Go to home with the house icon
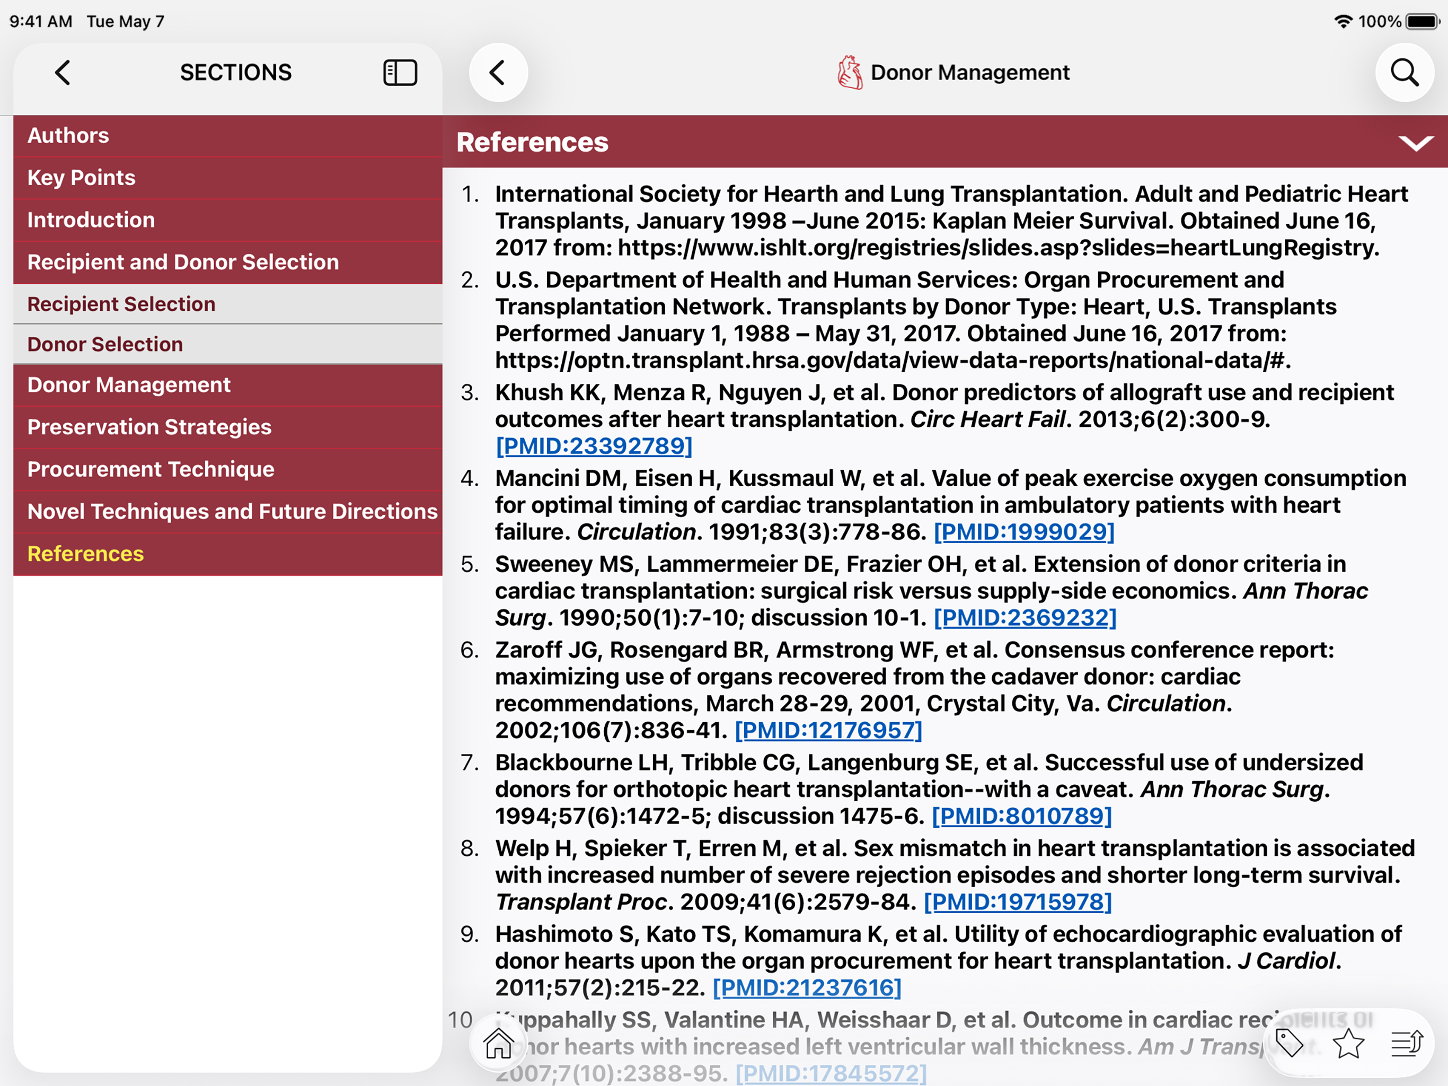The height and width of the screenshot is (1086, 1448). [498, 1043]
